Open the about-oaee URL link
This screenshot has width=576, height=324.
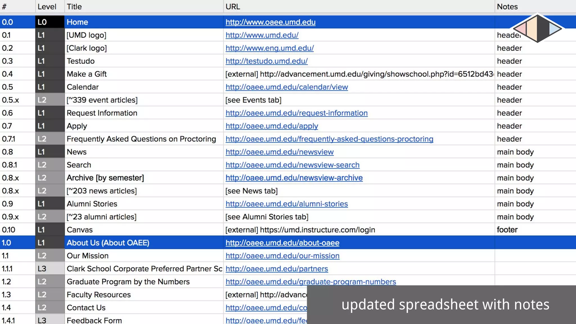282,243
